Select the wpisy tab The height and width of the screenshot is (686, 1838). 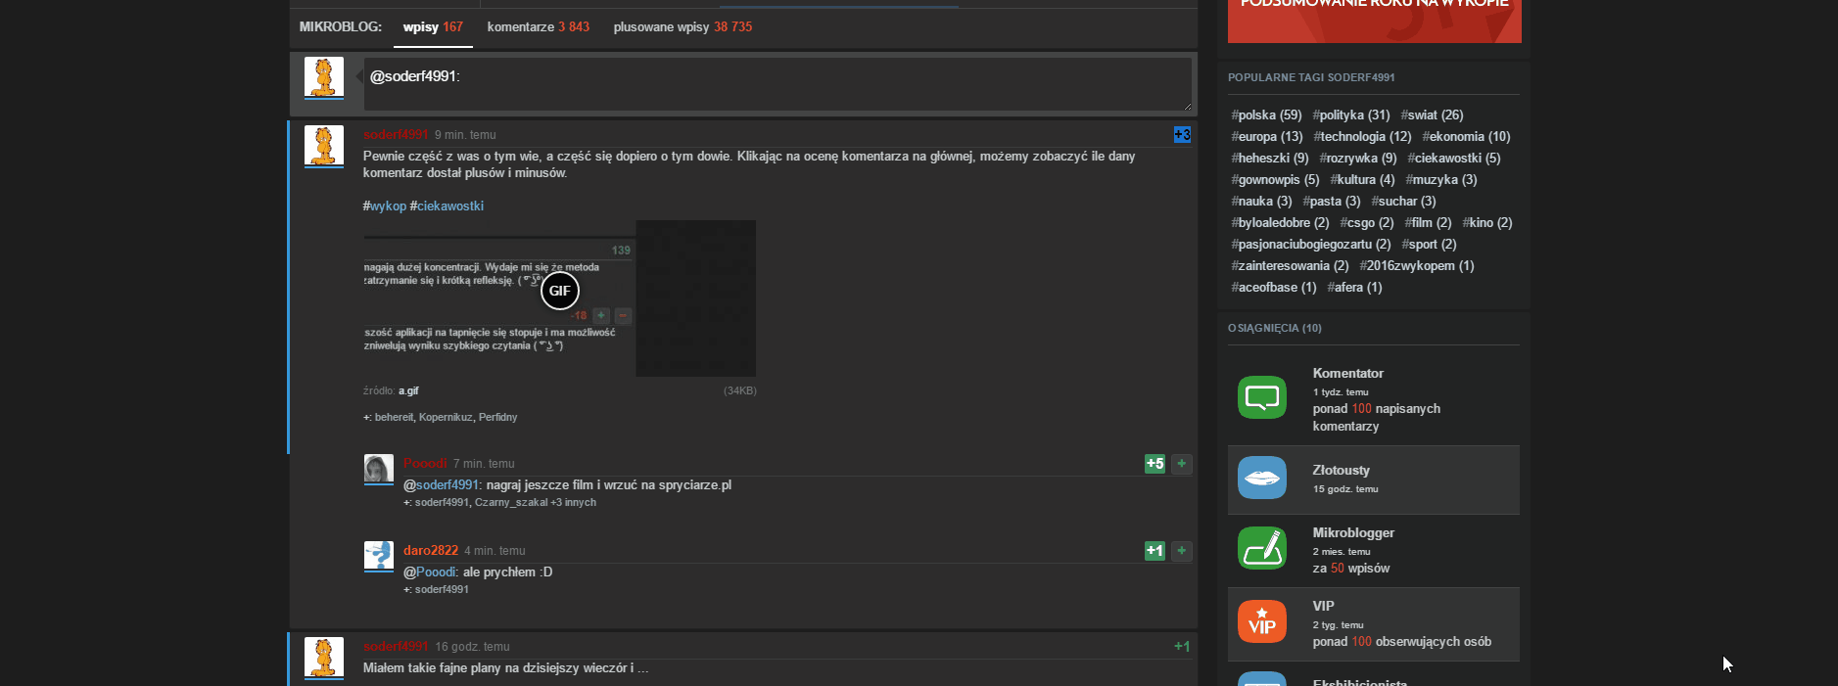click(432, 27)
